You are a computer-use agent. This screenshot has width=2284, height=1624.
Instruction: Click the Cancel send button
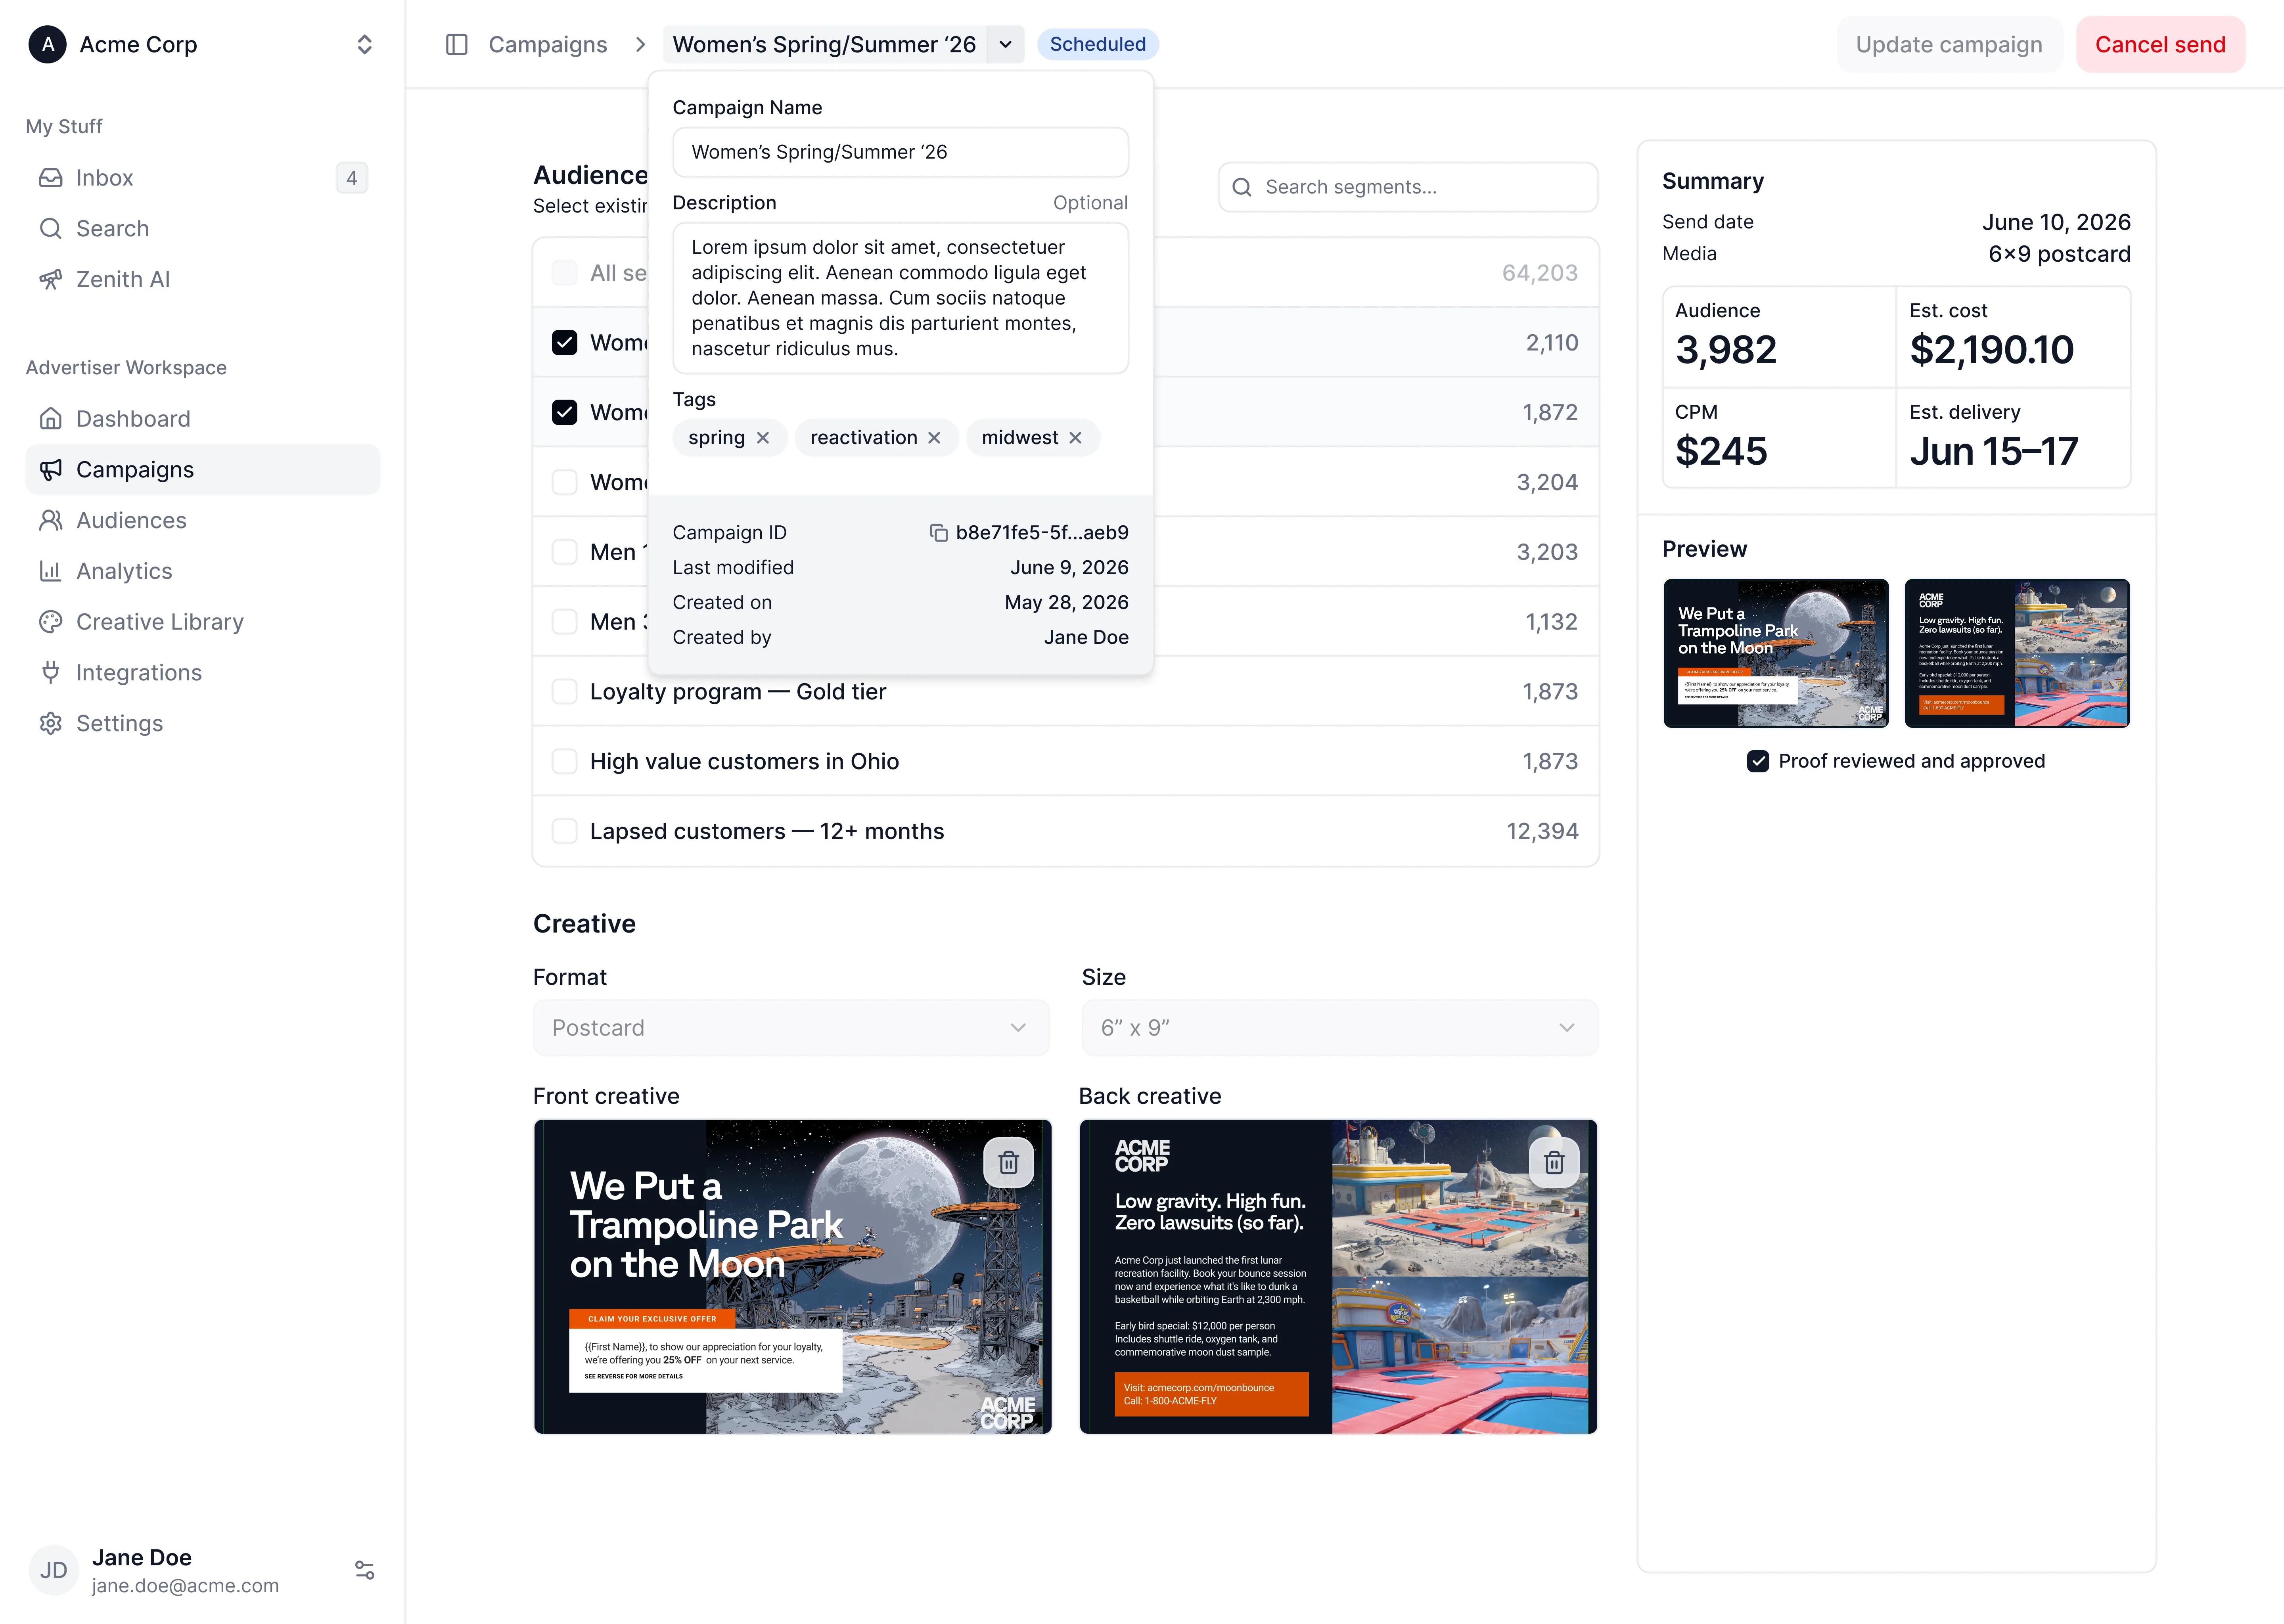(x=2160, y=44)
